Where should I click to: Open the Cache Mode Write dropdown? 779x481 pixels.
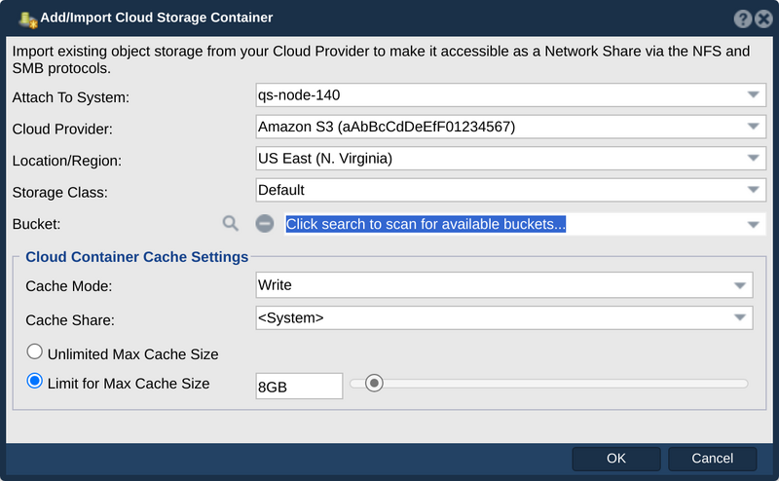tap(504, 285)
